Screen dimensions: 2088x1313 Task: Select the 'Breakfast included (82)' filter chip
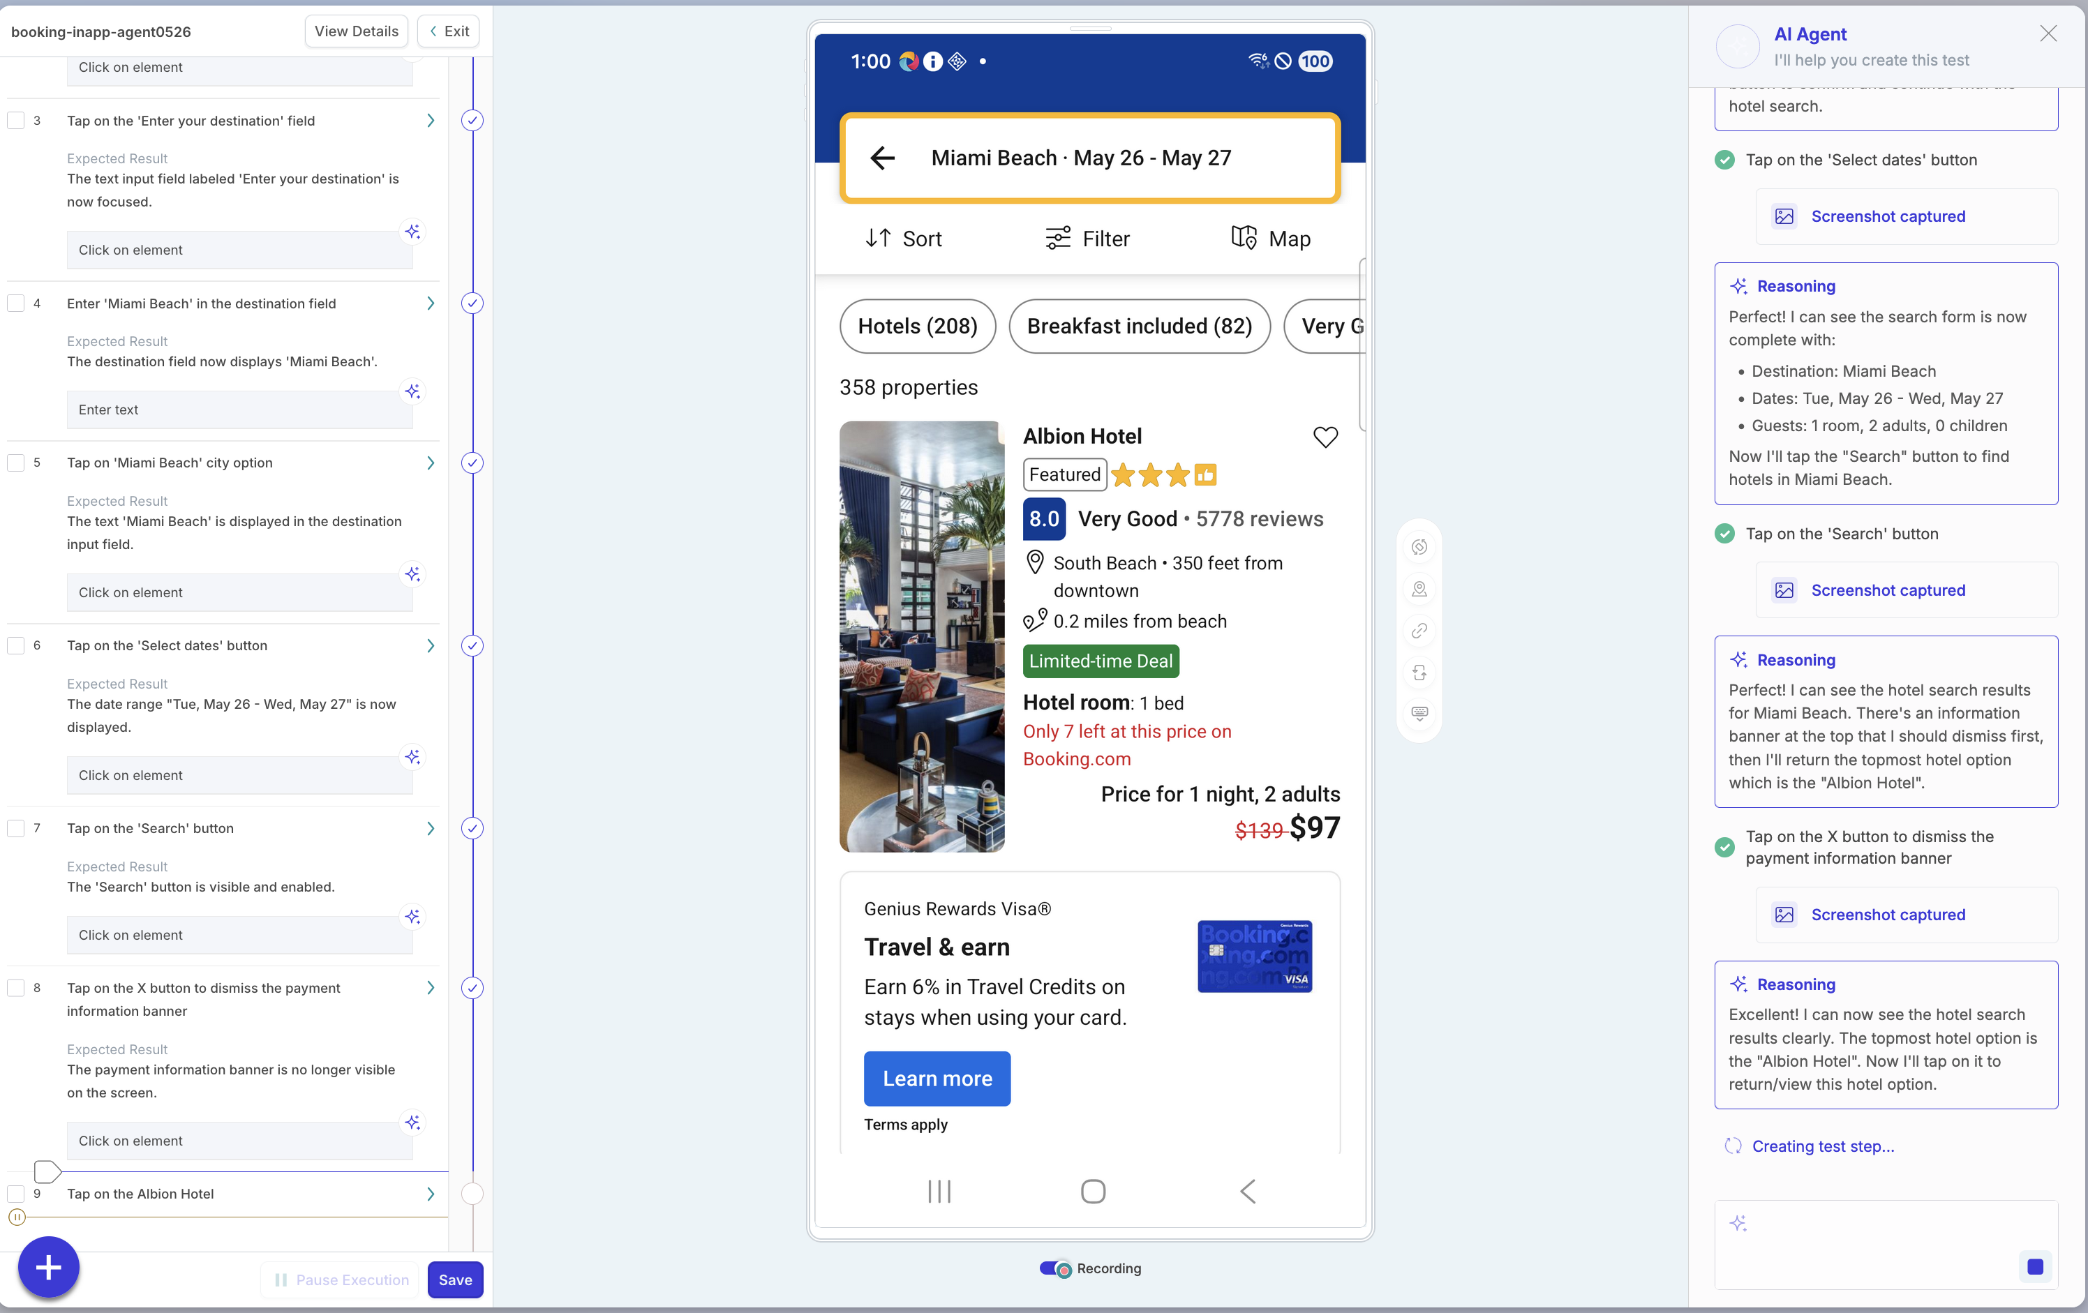(1140, 326)
